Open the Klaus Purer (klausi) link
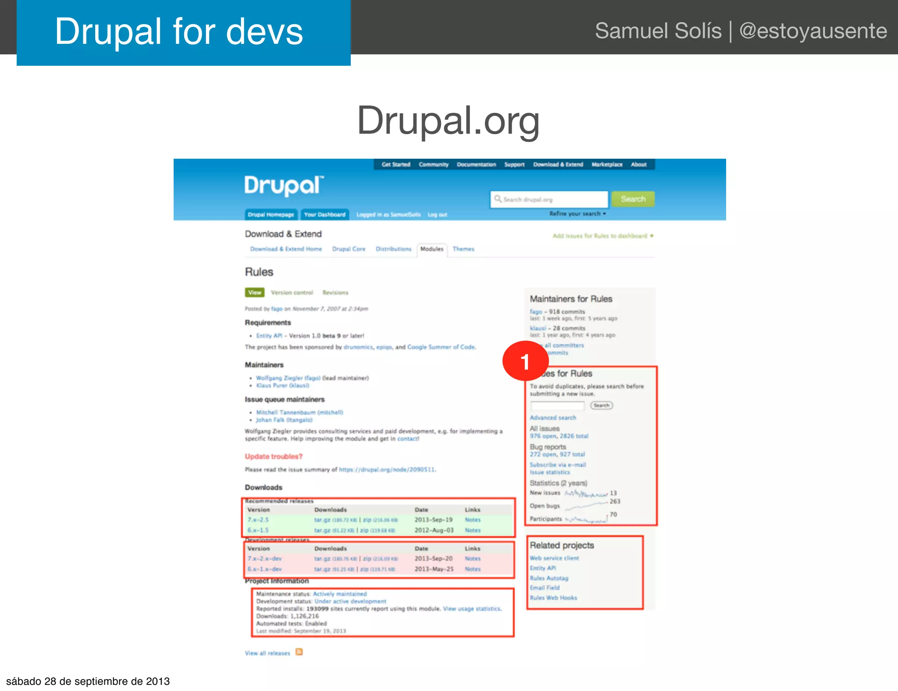Image resolution: width=898 pixels, height=691 pixels. 282,385
